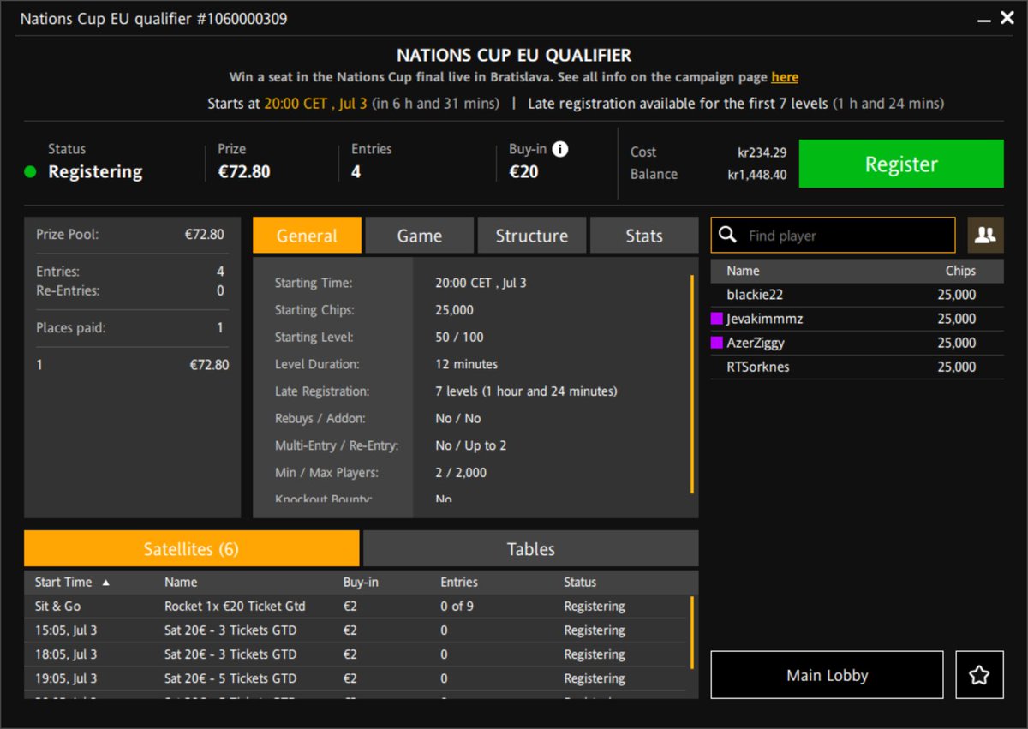
Task: Switch to the Tables tab
Action: pos(530,548)
